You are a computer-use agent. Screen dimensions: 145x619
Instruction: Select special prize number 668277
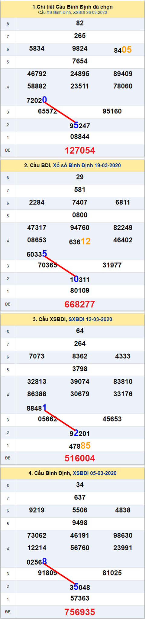pos(80,304)
